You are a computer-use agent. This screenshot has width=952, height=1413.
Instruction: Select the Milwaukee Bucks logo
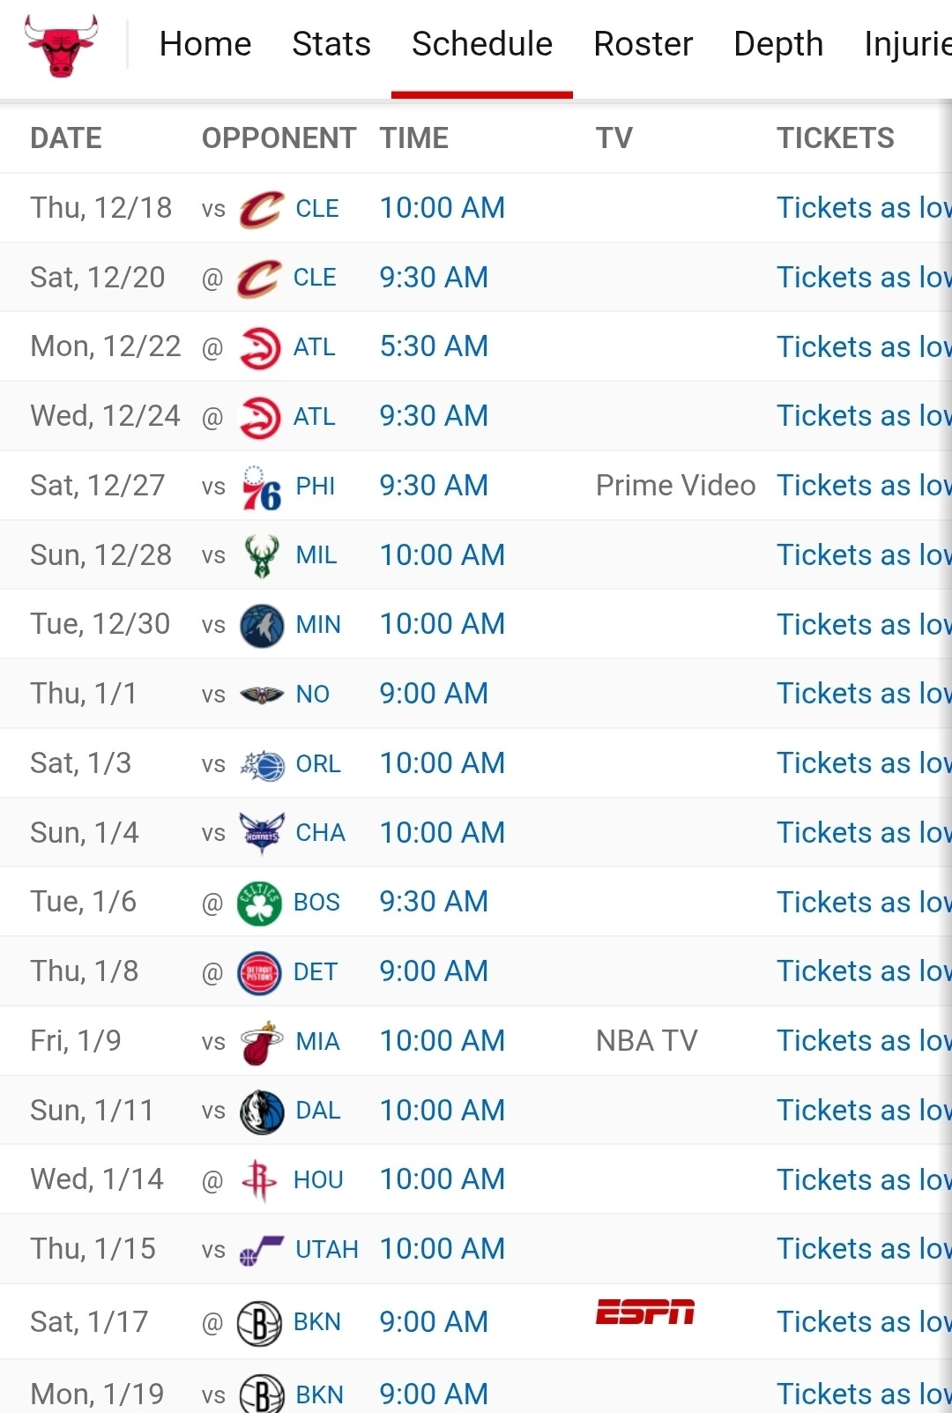262,556
